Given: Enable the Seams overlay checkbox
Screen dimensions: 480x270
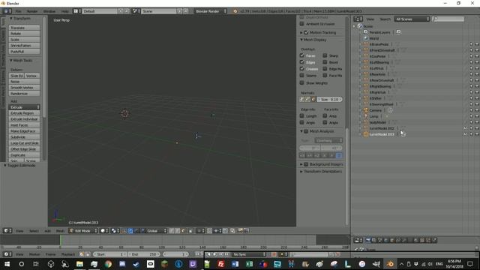Looking at the screenshot, I should coord(301,75).
